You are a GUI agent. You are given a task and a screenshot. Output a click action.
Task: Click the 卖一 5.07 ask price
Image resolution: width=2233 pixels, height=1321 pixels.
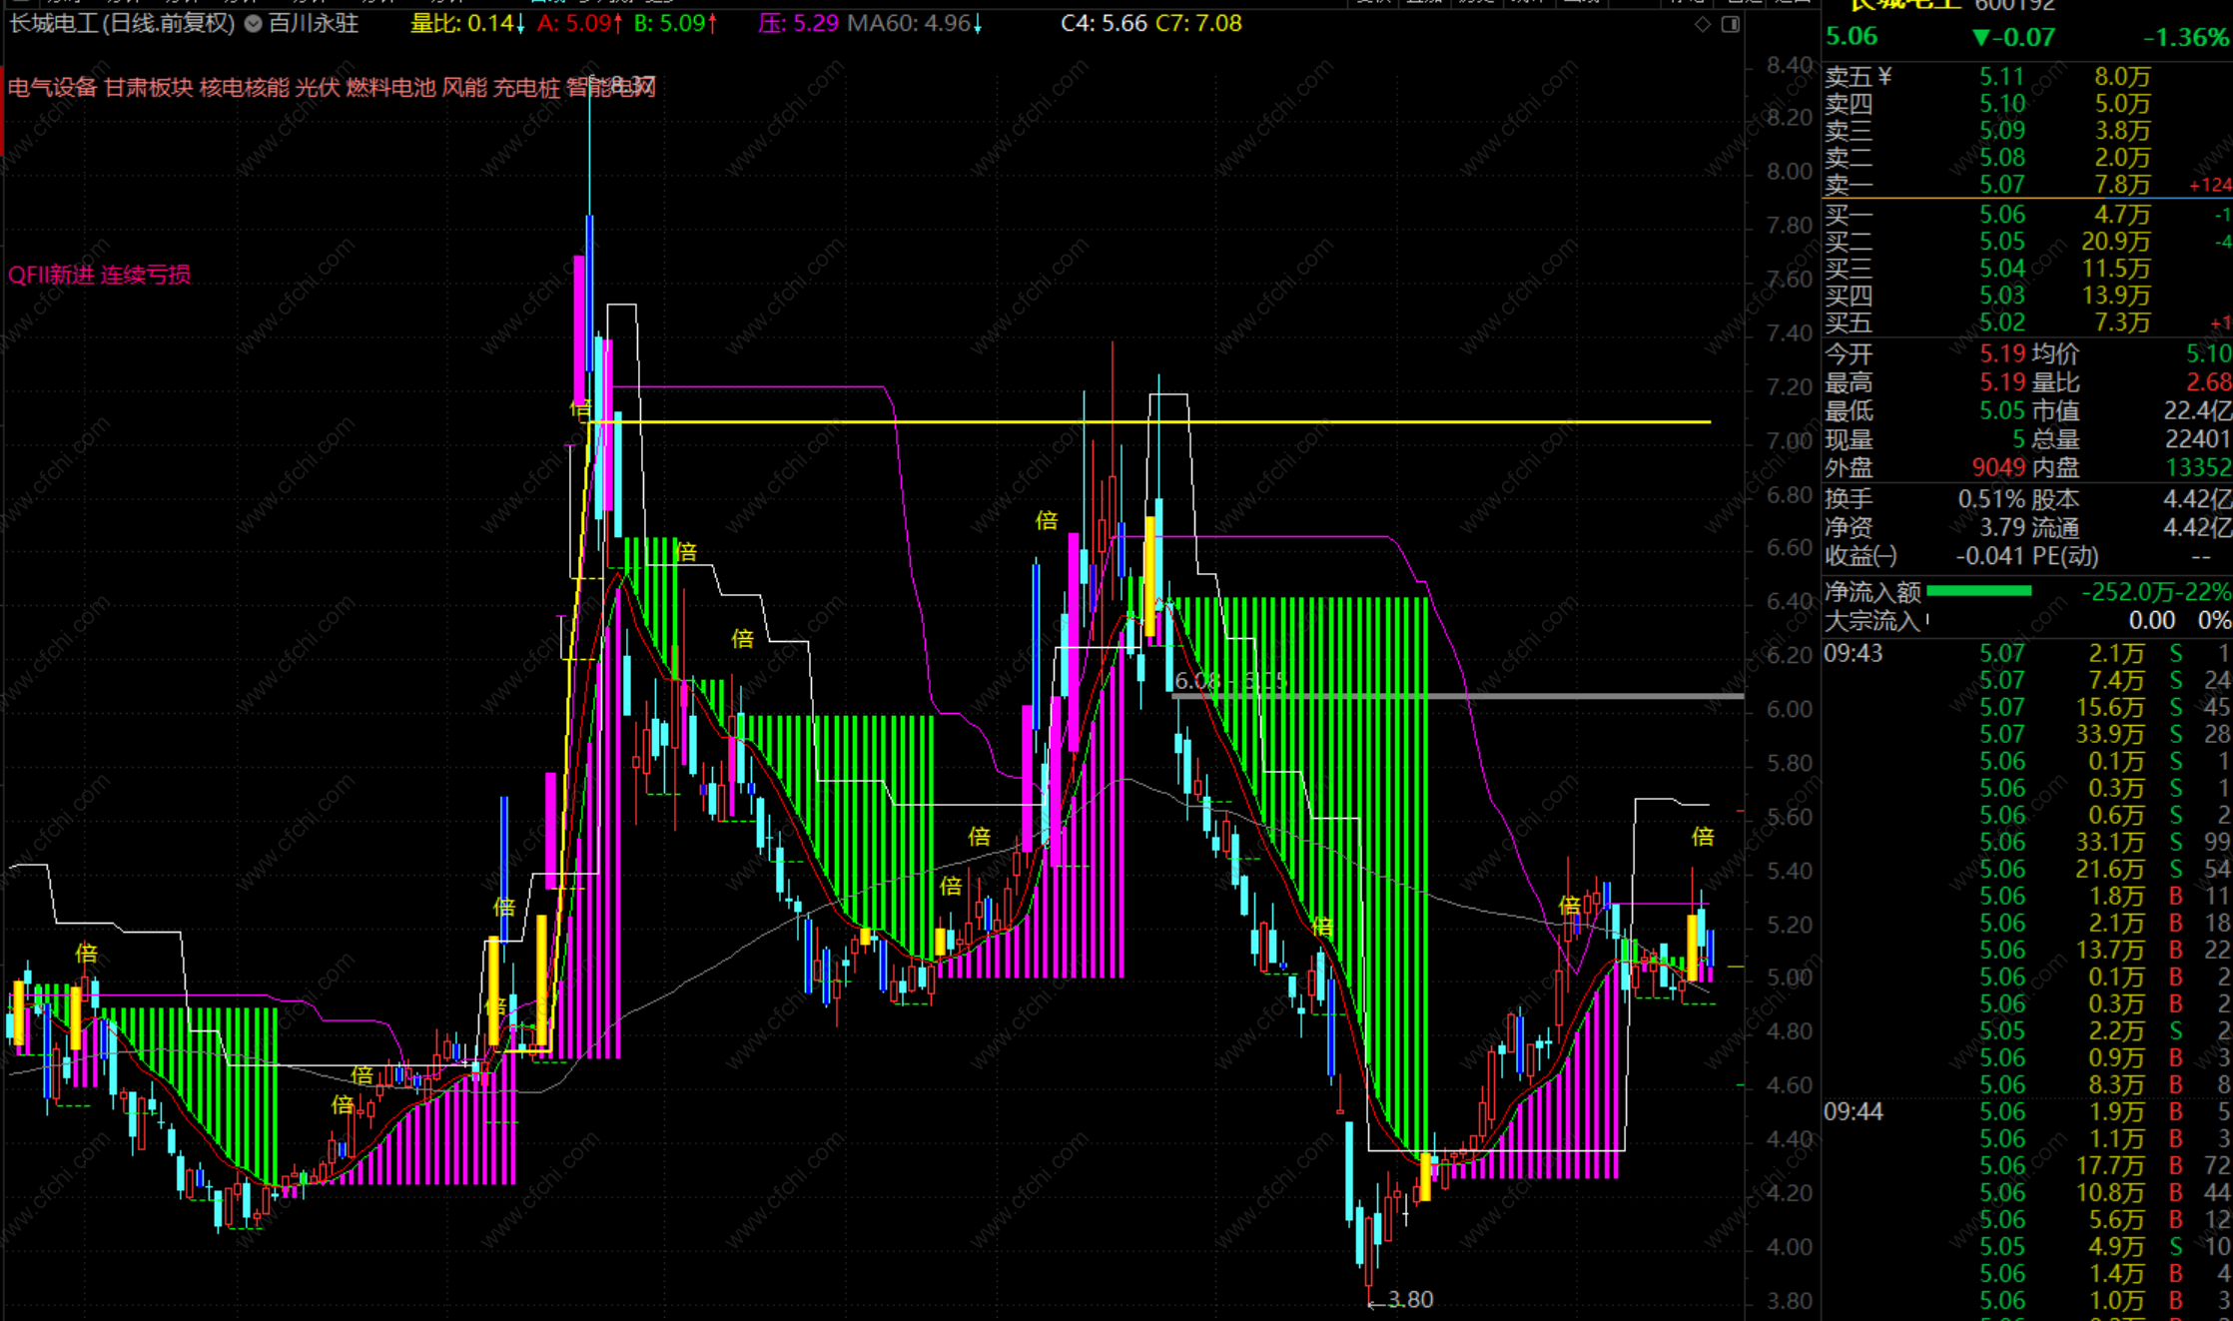click(x=2001, y=185)
